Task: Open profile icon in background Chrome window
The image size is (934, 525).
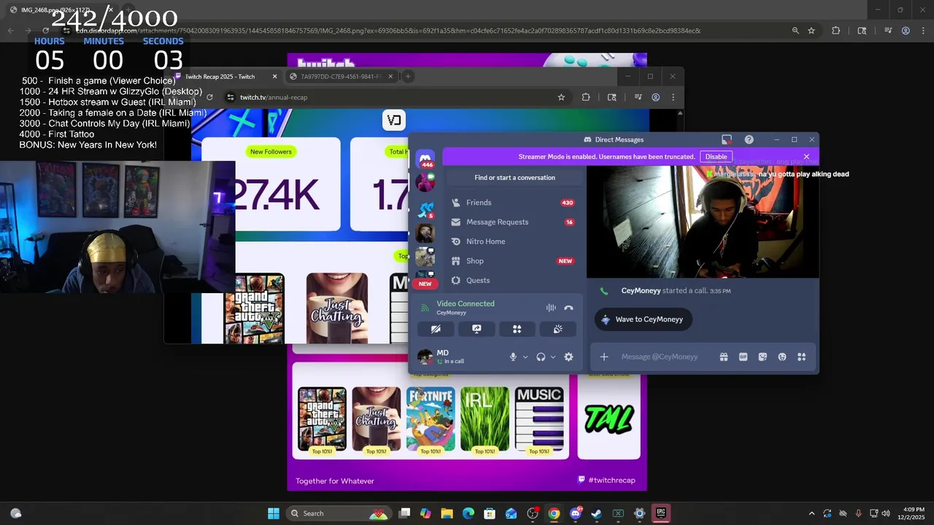Action: point(906,31)
